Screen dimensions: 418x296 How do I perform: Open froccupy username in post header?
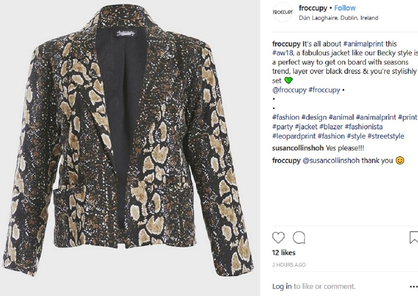313,8
